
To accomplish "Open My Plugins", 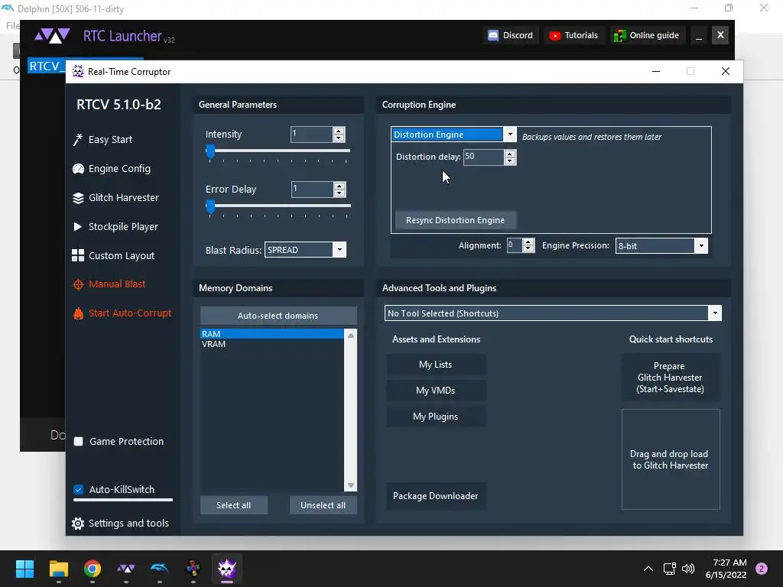I will tap(435, 417).
